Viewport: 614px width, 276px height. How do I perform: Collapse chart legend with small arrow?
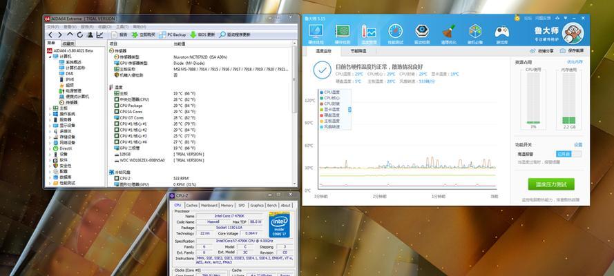coord(349,110)
